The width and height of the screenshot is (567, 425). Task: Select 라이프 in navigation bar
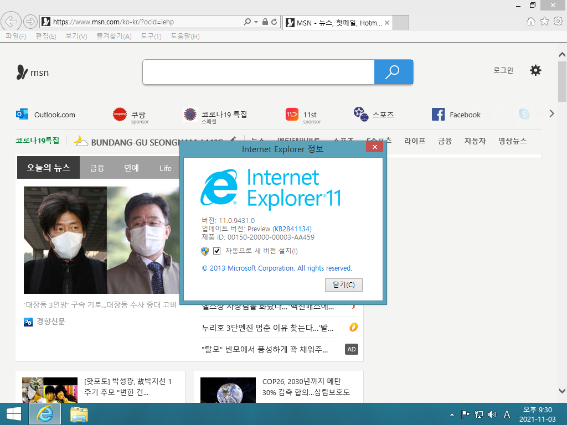pos(414,141)
